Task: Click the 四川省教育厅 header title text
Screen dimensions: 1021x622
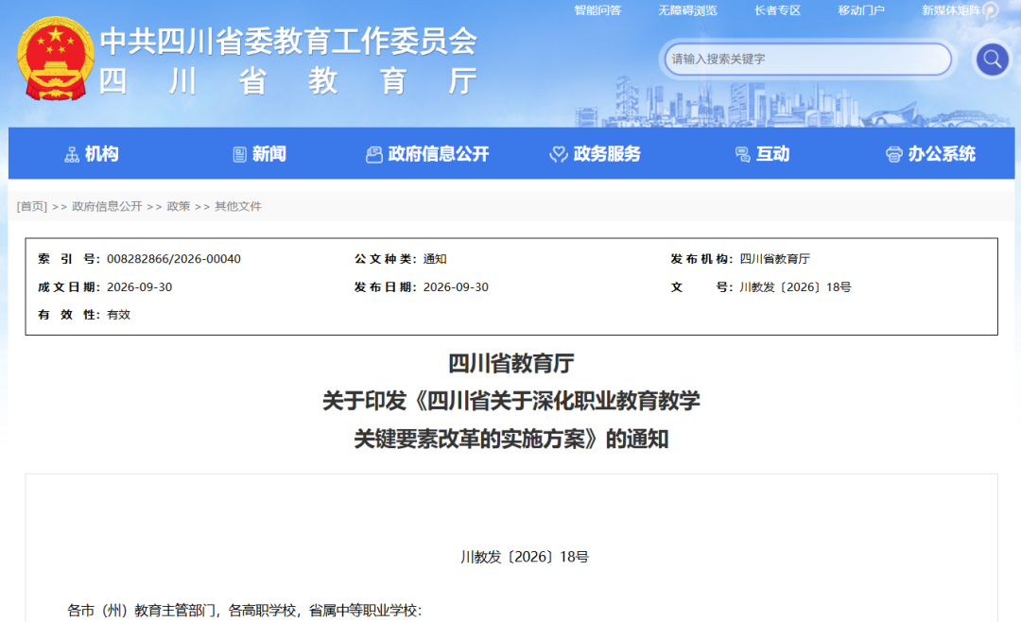Action: tap(288, 81)
